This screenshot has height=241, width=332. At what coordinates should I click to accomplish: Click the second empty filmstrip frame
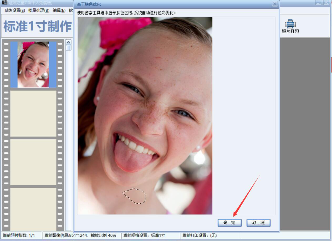[33, 114]
